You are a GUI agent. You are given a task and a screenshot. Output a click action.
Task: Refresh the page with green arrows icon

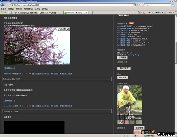pyautogui.click(x=138, y=5)
